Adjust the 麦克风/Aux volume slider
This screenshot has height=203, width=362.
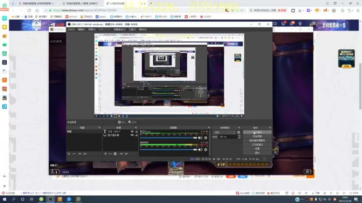168,138
